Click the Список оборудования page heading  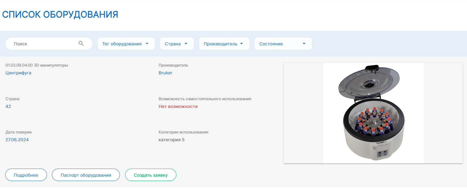60,14
